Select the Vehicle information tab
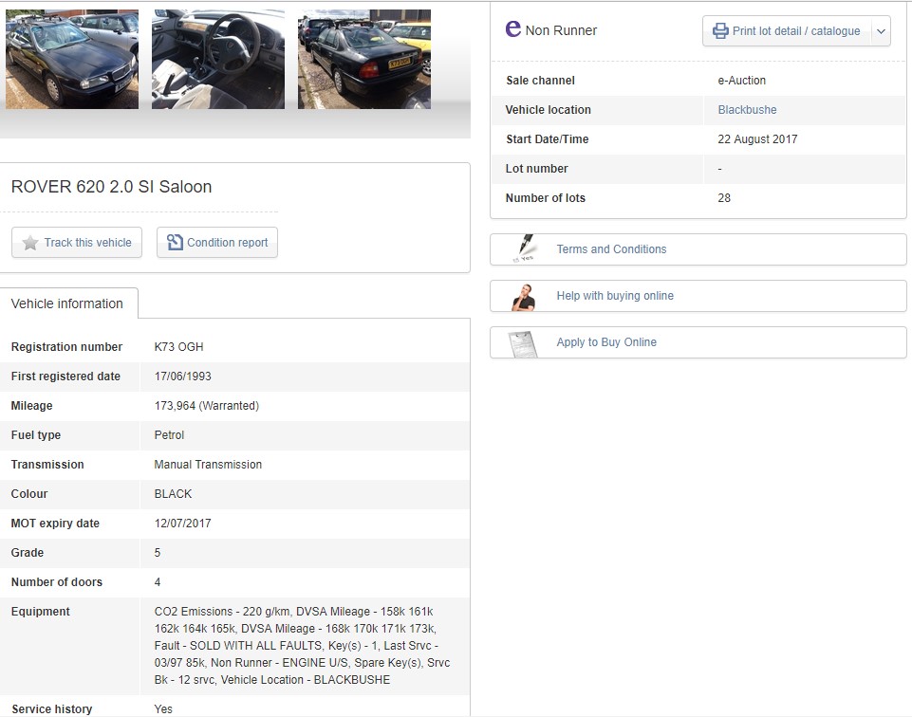The height and width of the screenshot is (717, 912). coord(68,303)
